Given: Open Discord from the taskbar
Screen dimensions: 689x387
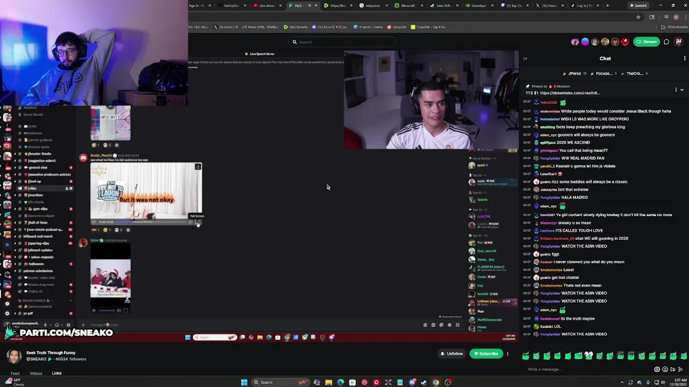Looking at the screenshot, I should pos(412,382).
